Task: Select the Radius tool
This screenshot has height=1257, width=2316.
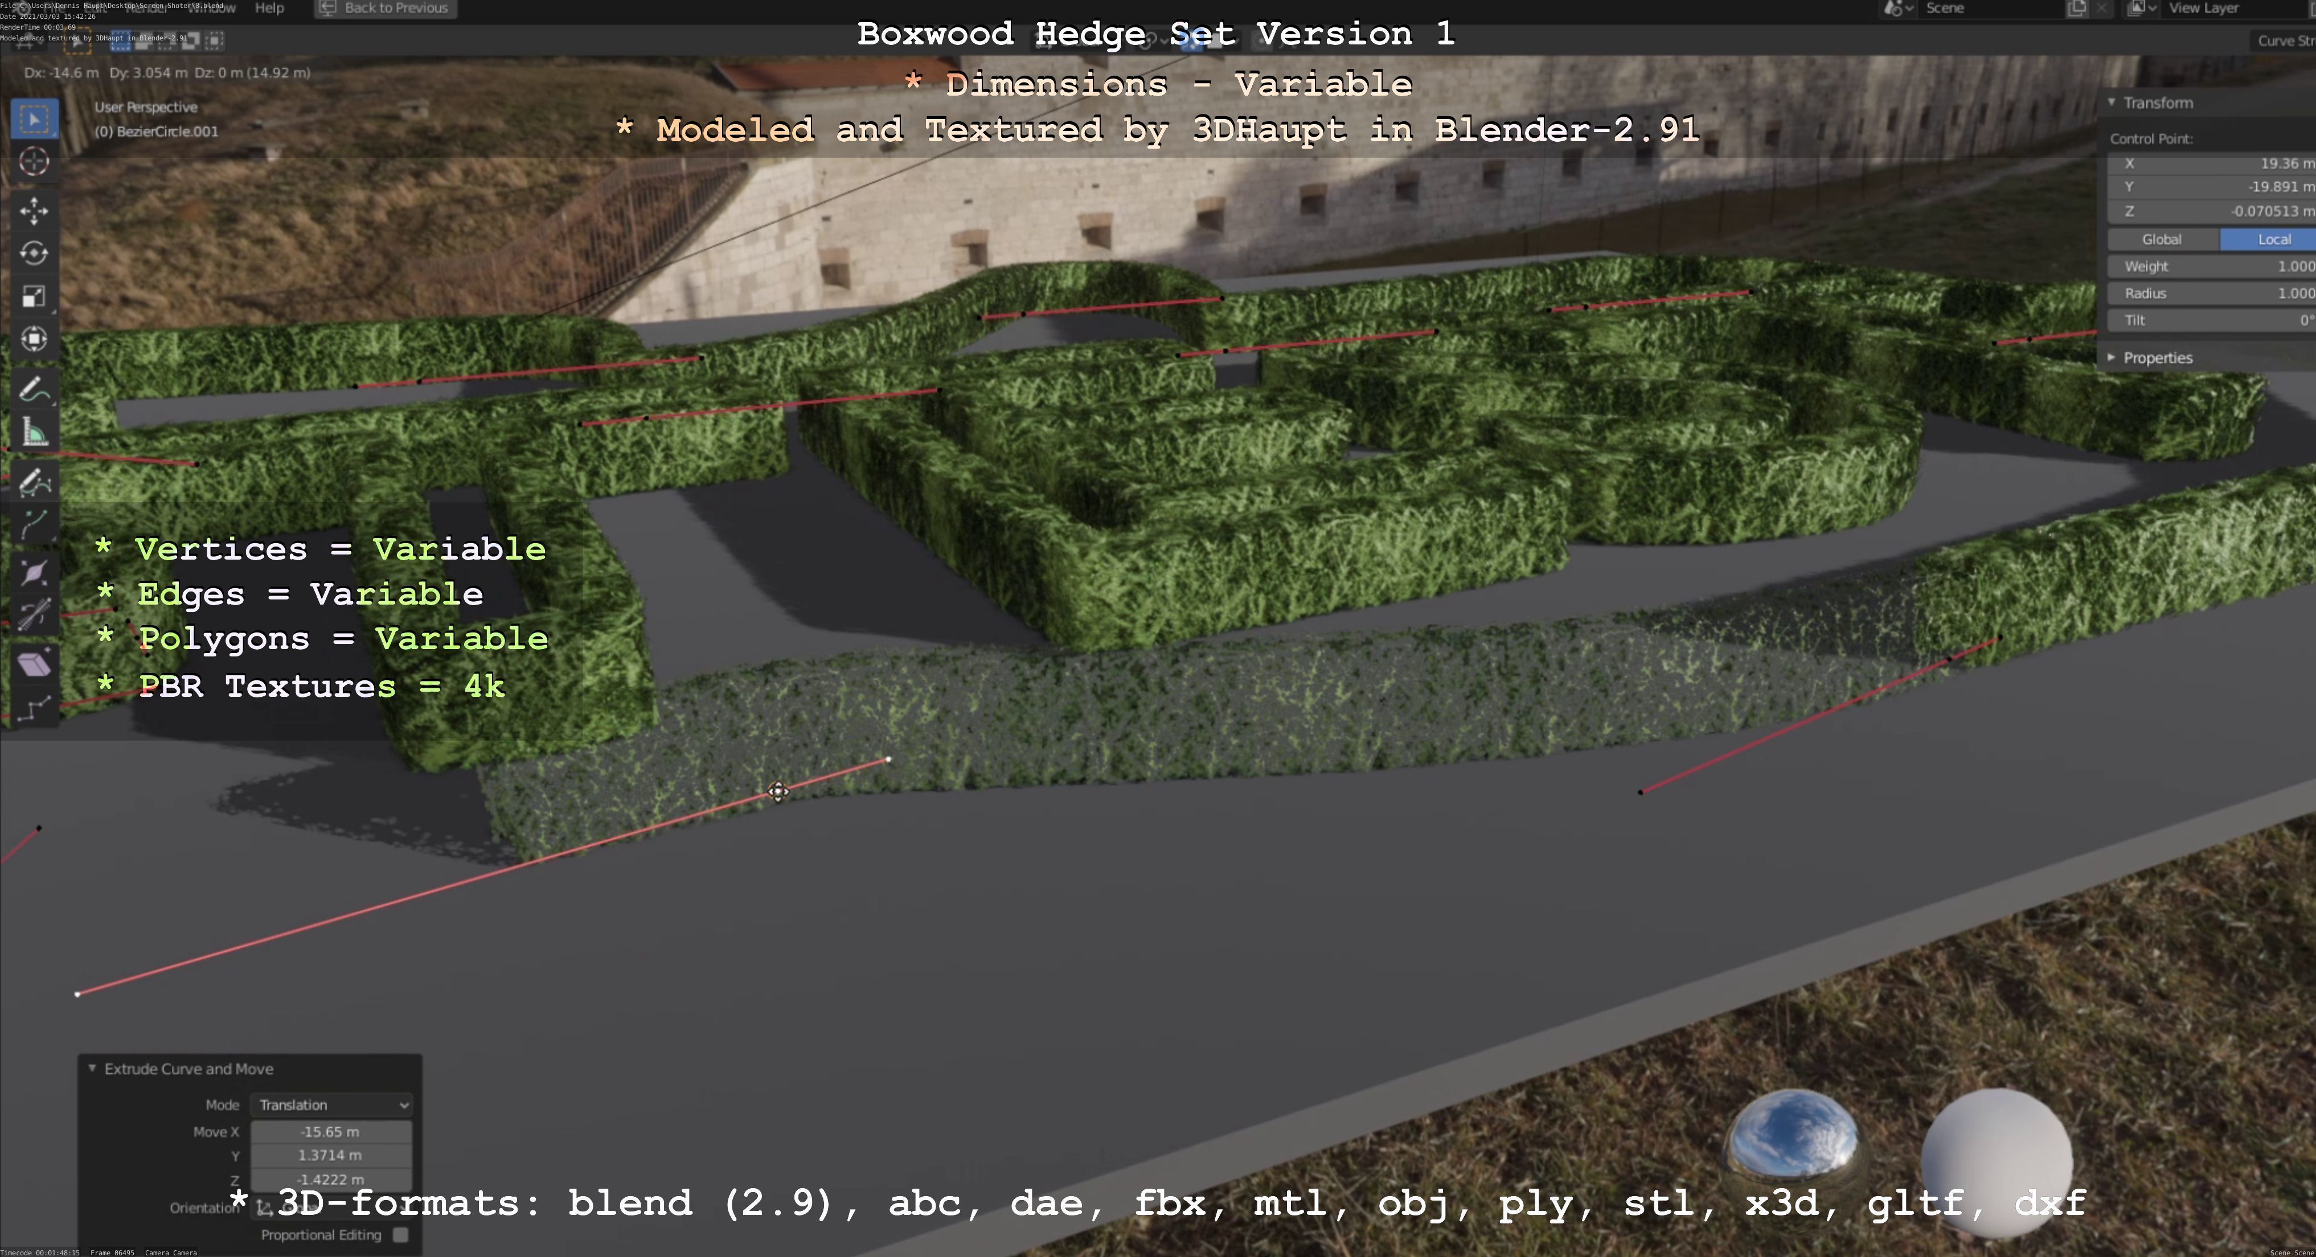Action: [34, 572]
